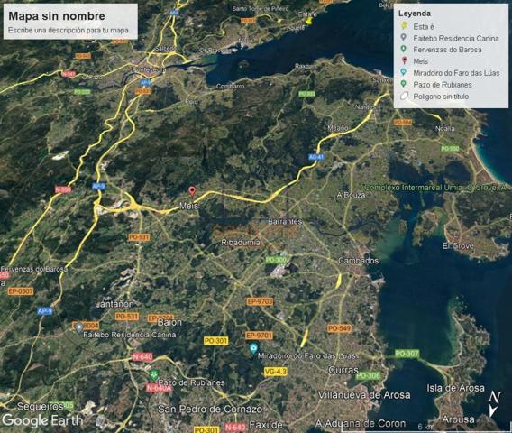Image resolution: width=512 pixels, height=433 pixels.
Task: Click the Google Earth logo
Action: (x=42, y=420)
